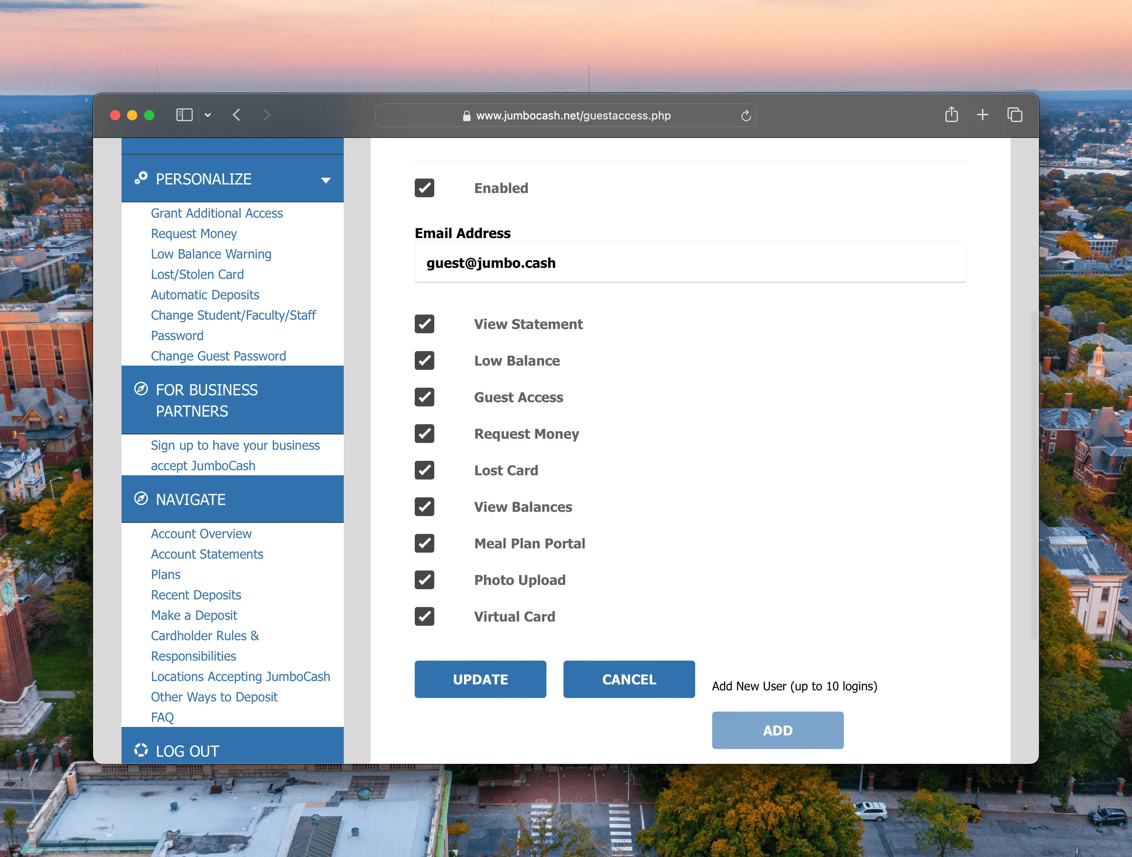The height and width of the screenshot is (857, 1132).
Task: Uncheck the Enabled checkbox
Action: click(x=424, y=188)
